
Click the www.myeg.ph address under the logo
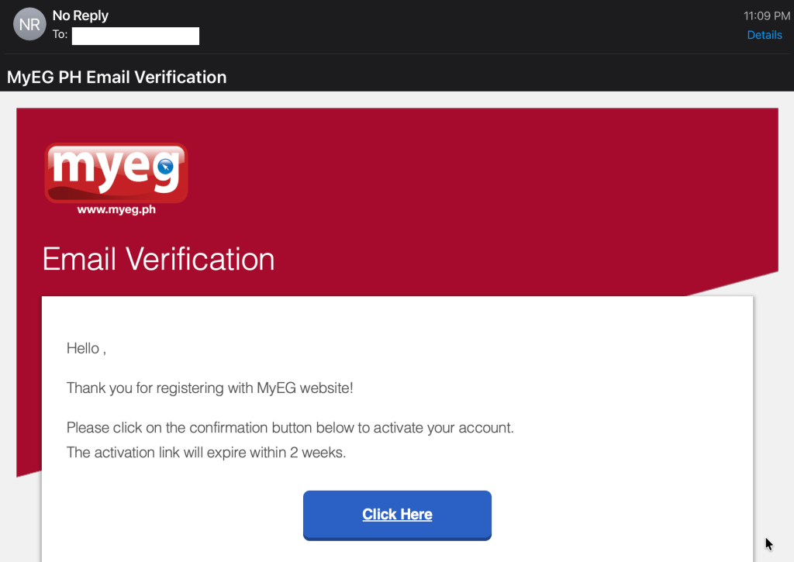pyautogui.click(x=116, y=209)
